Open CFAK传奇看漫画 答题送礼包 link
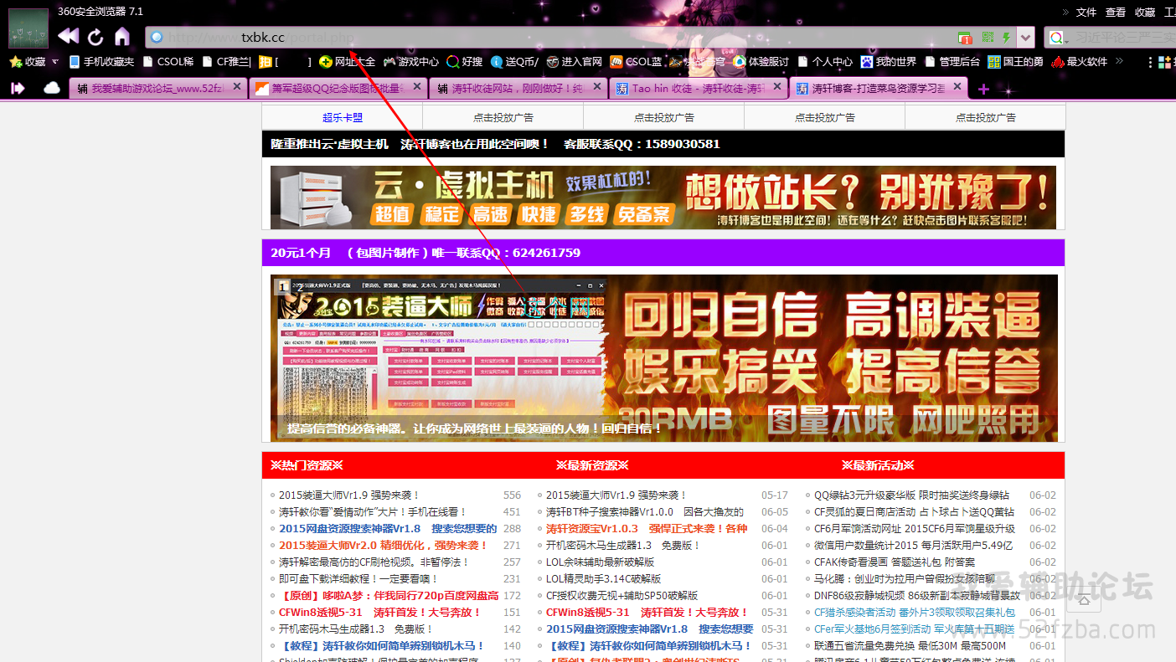This screenshot has height=662, width=1176. pyautogui.click(x=895, y=562)
